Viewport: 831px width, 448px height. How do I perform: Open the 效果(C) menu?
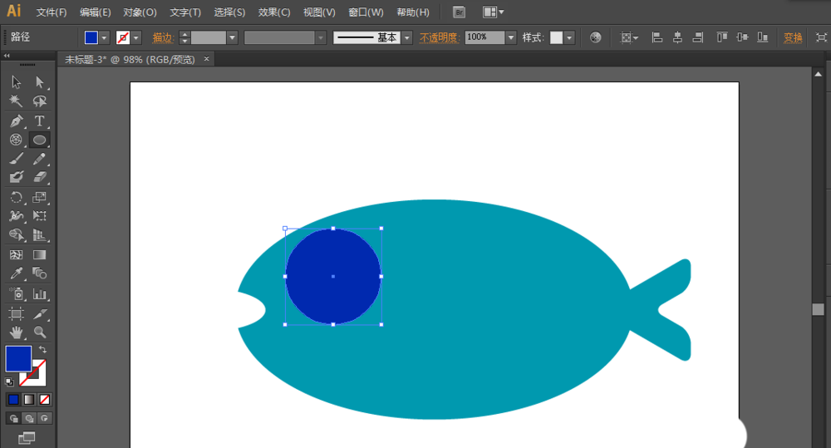coord(274,12)
